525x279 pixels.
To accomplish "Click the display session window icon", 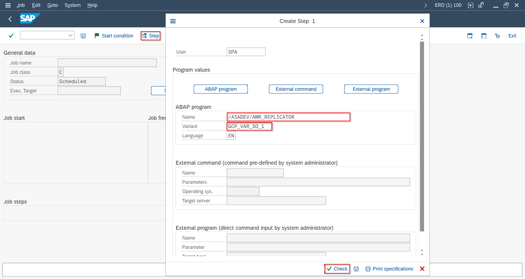I will (x=484, y=36).
